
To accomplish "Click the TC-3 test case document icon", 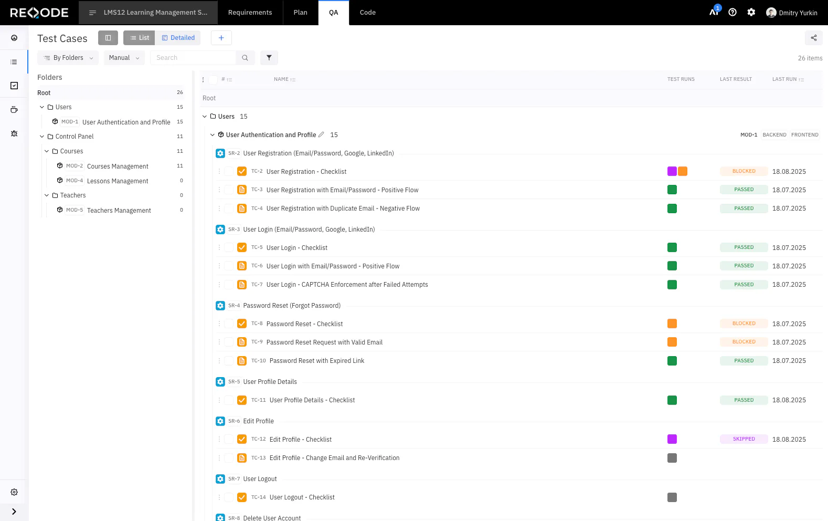I will [x=242, y=190].
